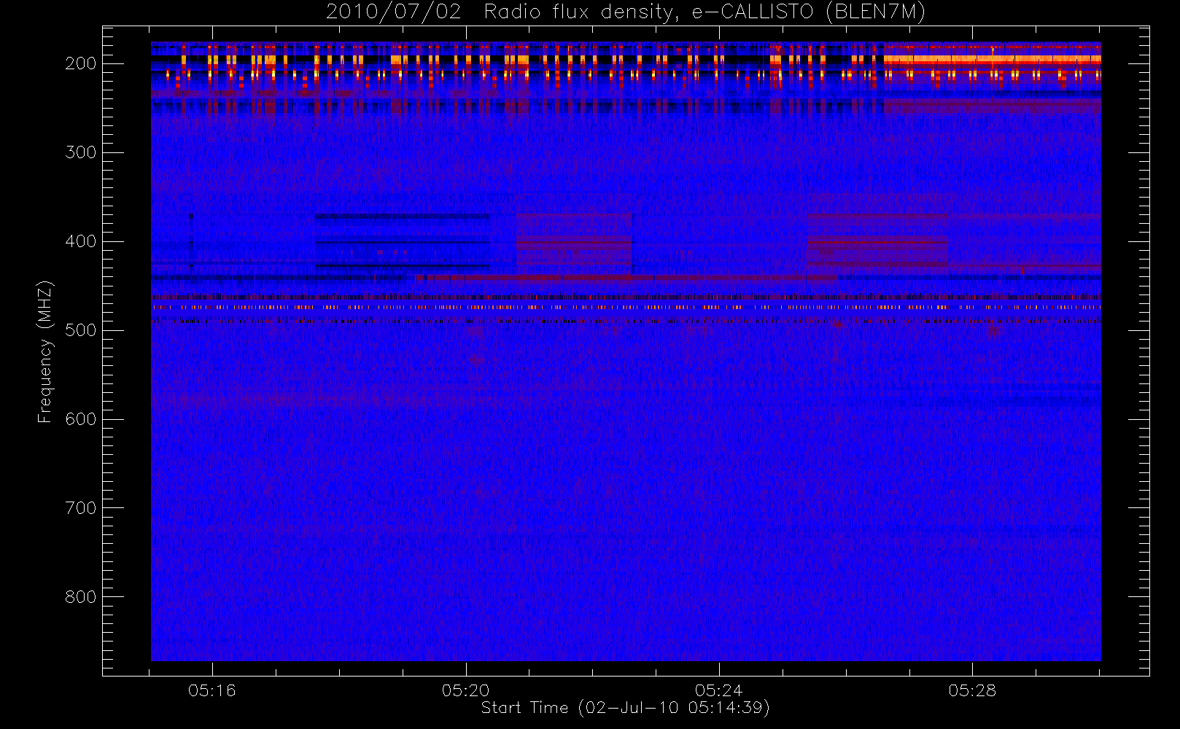Click the 05:24 time tick label
1180x729 pixels.
718,690
